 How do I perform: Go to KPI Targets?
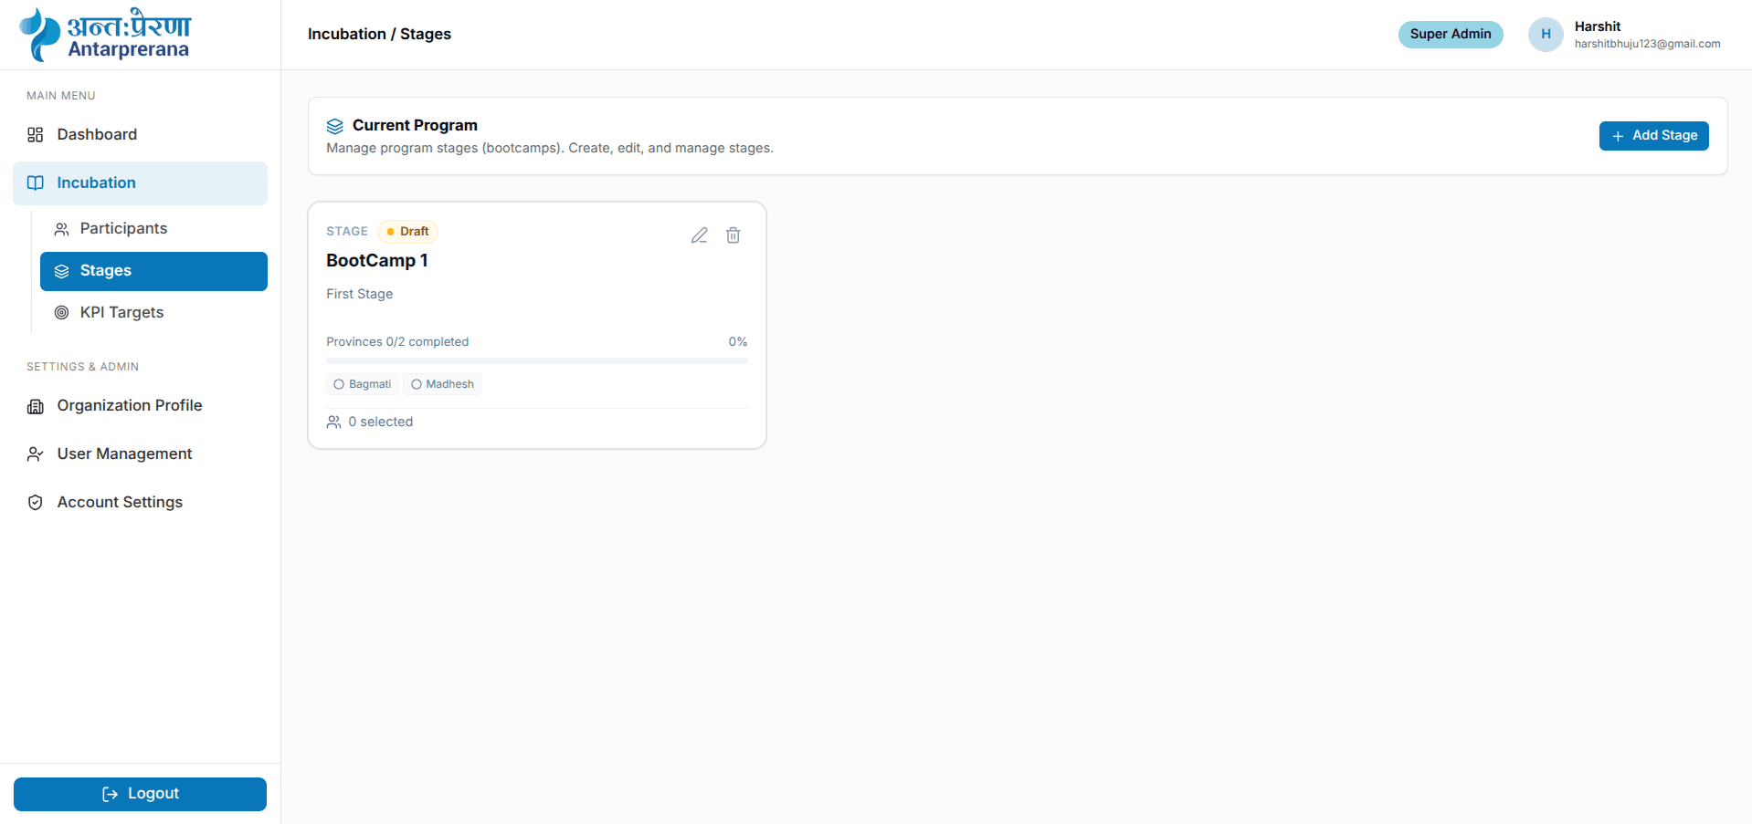pyautogui.click(x=153, y=313)
